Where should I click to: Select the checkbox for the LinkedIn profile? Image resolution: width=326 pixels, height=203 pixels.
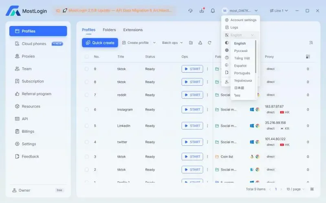pos(86,126)
